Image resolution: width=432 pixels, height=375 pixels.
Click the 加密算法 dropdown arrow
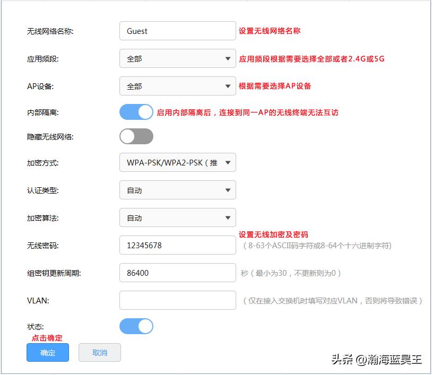pyautogui.click(x=228, y=217)
